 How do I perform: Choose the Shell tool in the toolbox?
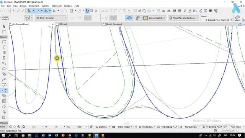coord(4,90)
